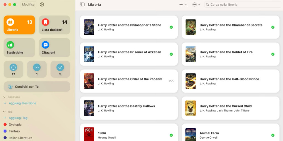
Task: Select title Harry Potter and the Deathly Hallows
Action: (126, 106)
